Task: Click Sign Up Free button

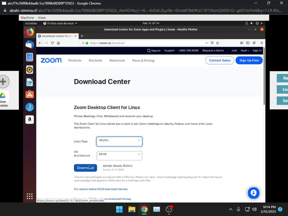Action: tap(249, 60)
